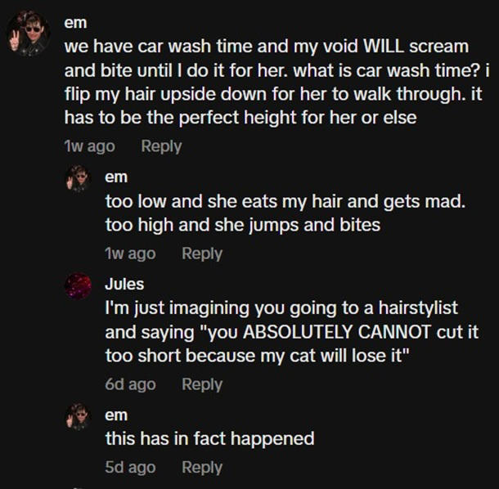Open username em above 'too low' reply
This screenshot has height=489, width=499.
click(116, 177)
